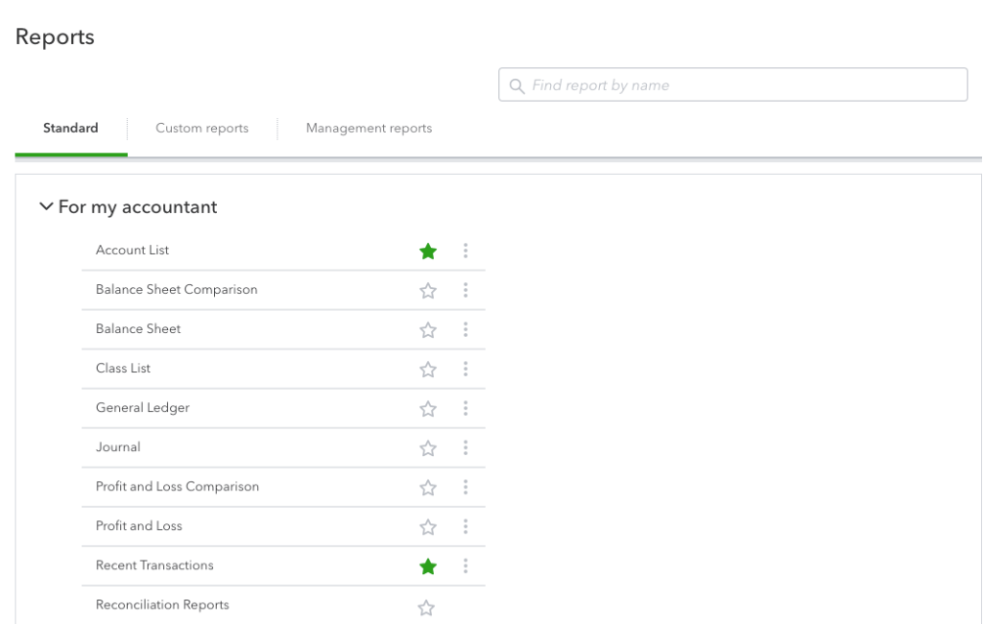Open the Management reports tab
The image size is (983, 624).
click(x=369, y=128)
